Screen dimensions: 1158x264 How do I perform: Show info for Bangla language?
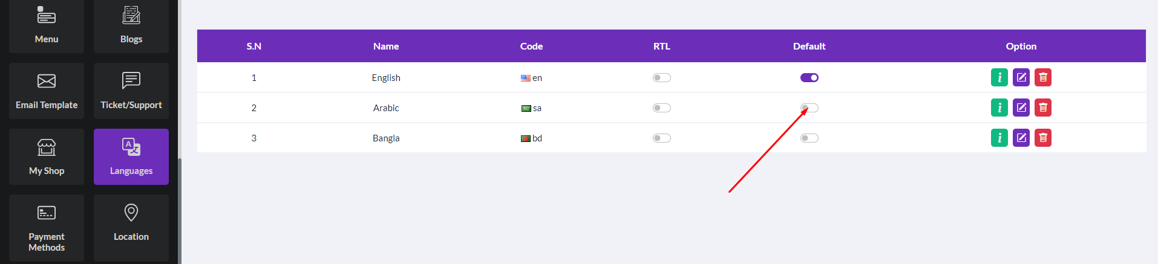(999, 138)
